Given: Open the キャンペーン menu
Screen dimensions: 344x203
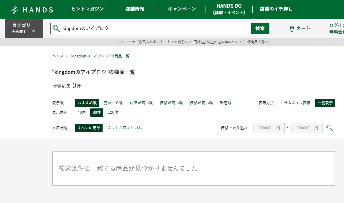Looking at the screenshot, I should 182,9.
